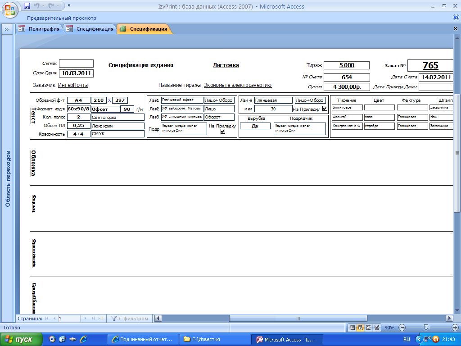Launch Windows Media Player quick launch icon

pyautogui.click(x=52, y=339)
